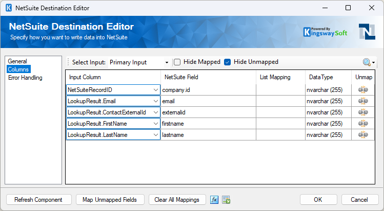Enable the Hide Mapped checkbox
Viewport: 384px width, 211px height.
(177, 62)
